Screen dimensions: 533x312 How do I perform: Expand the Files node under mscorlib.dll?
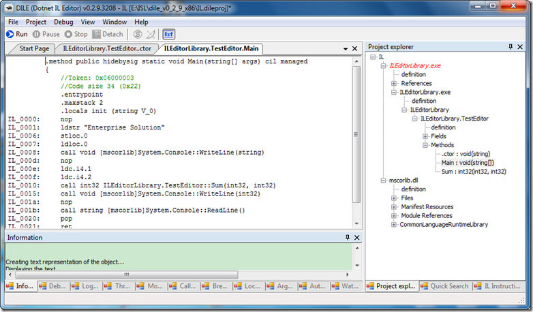(394, 198)
